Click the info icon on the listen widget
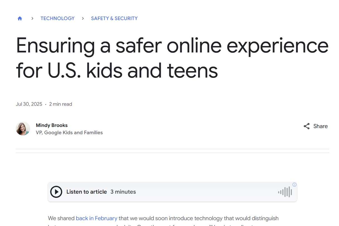The width and height of the screenshot is (339, 226). [295, 184]
